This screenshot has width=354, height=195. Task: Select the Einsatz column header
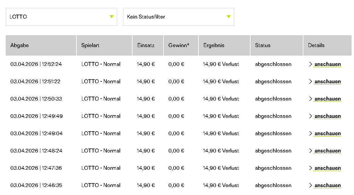coord(146,45)
